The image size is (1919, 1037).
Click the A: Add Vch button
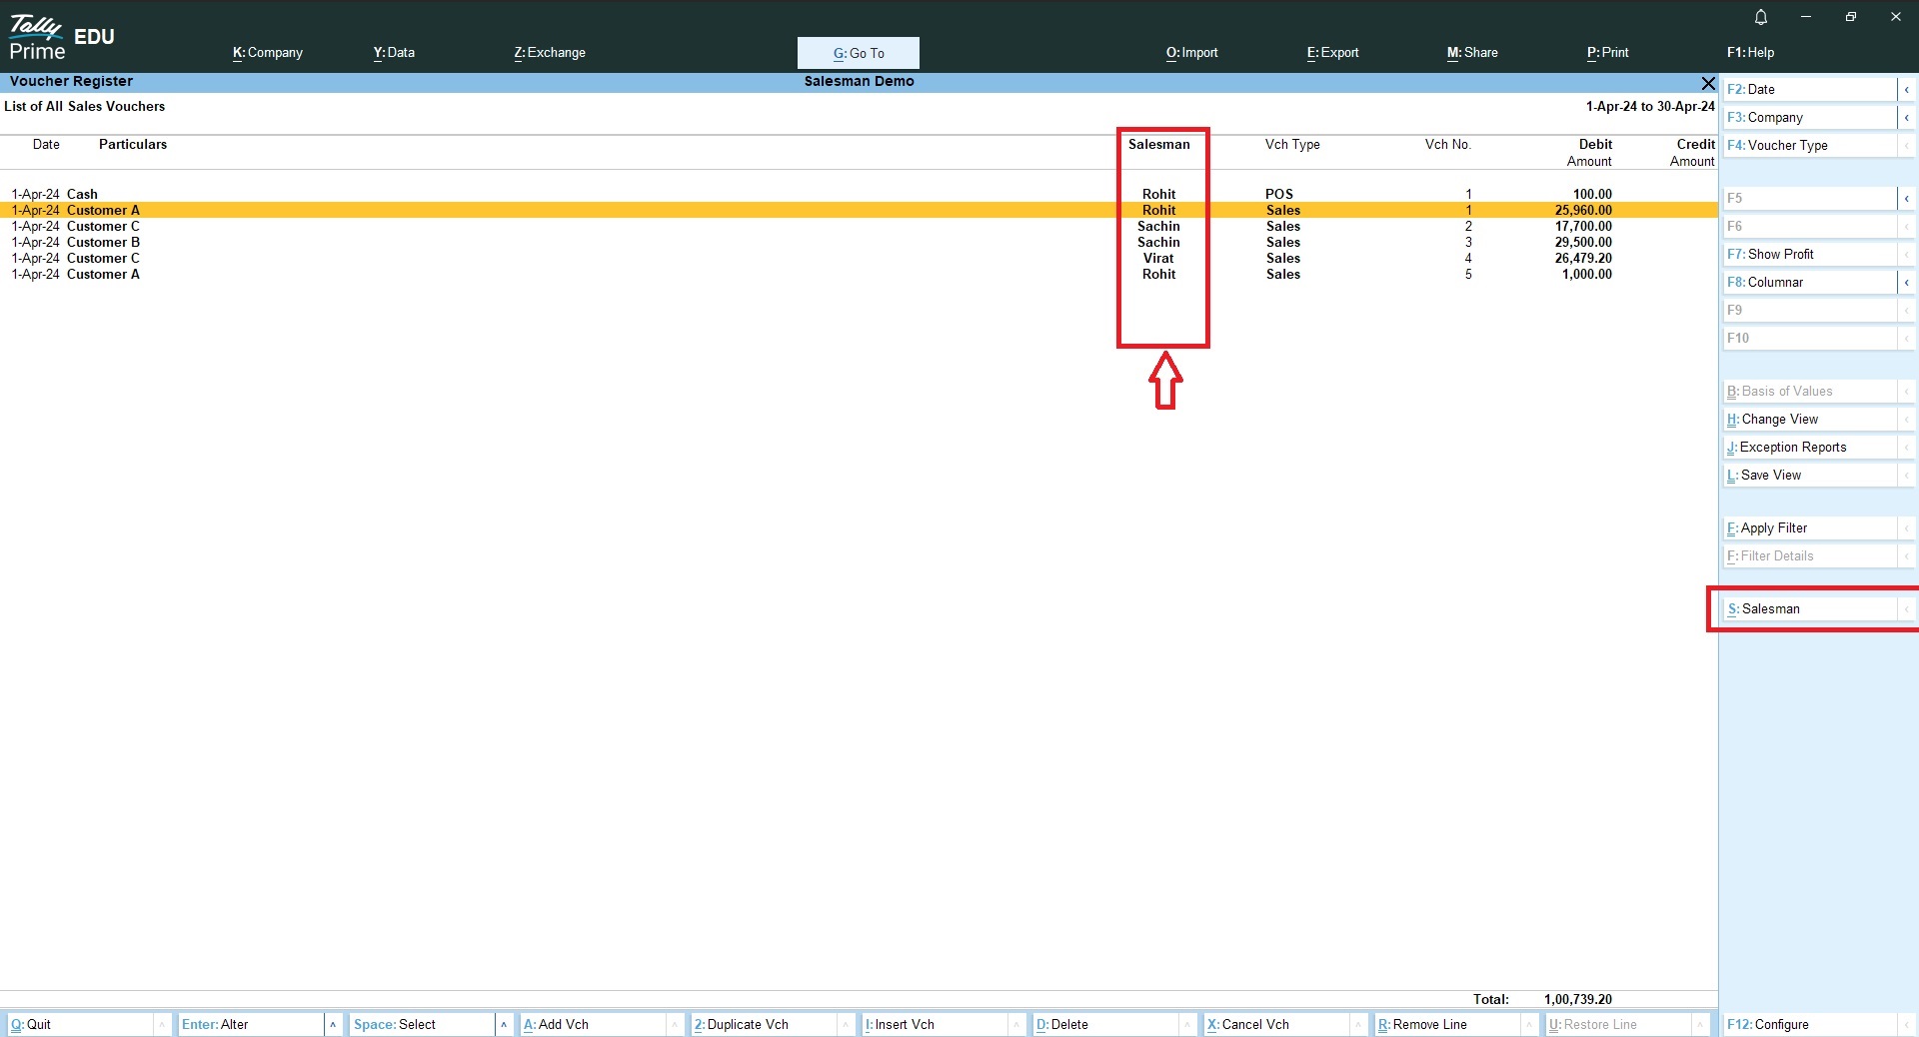pos(592,1025)
